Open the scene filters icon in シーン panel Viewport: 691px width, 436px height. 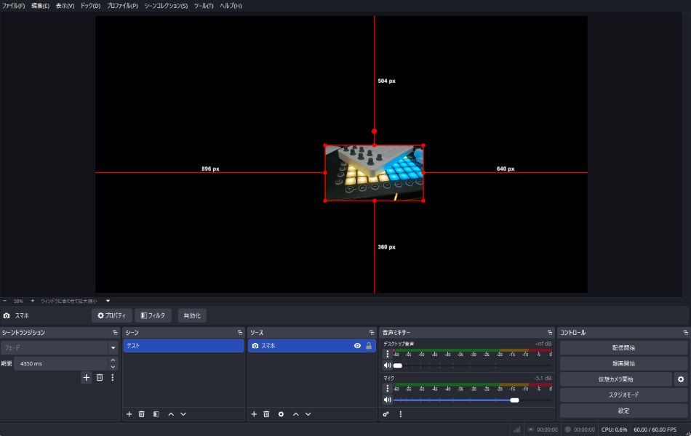[x=156, y=414]
